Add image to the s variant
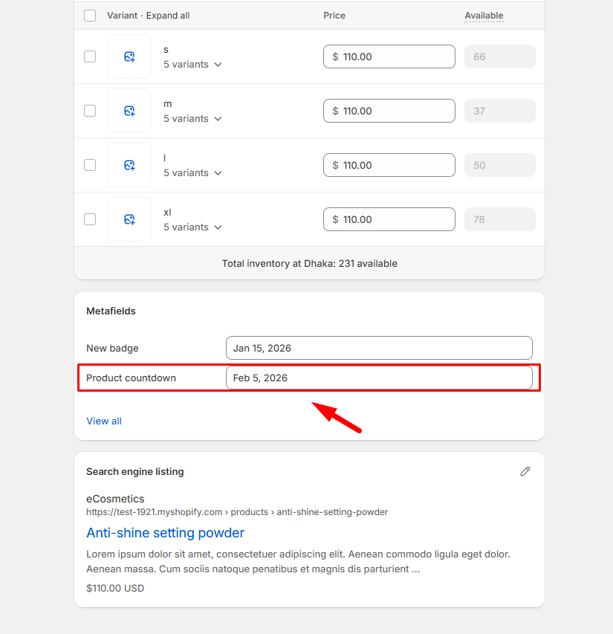This screenshot has width=613, height=634. (x=129, y=56)
